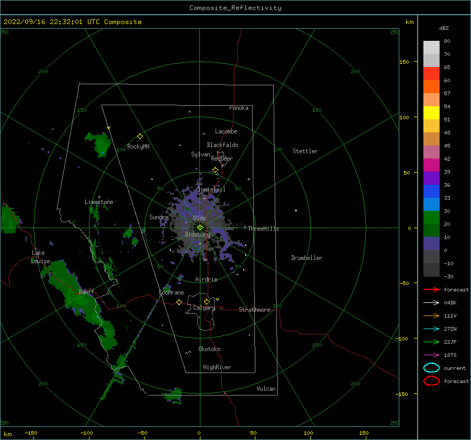Click the Lacombe map label
This screenshot has width=471, height=440.
pyautogui.click(x=226, y=131)
